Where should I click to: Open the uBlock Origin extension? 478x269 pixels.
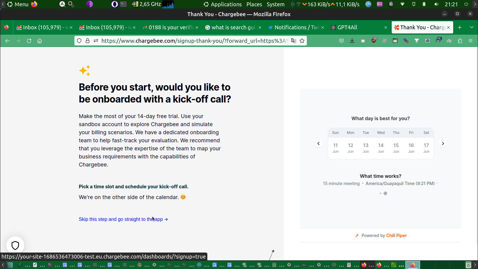(374, 40)
